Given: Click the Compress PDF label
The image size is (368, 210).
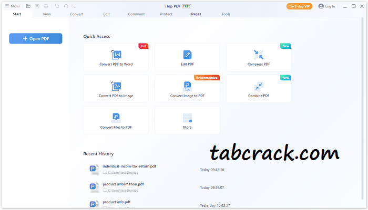Looking at the screenshot, I should (259, 64).
